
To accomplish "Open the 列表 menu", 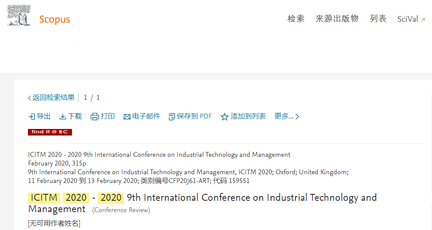I will (378, 19).
